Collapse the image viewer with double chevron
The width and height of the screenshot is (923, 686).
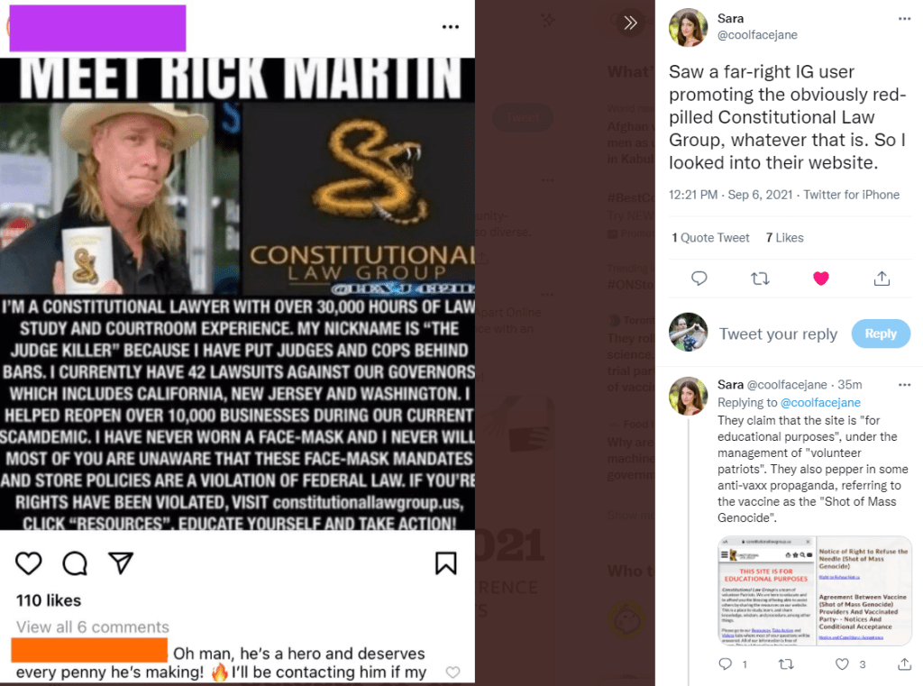[x=630, y=23]
